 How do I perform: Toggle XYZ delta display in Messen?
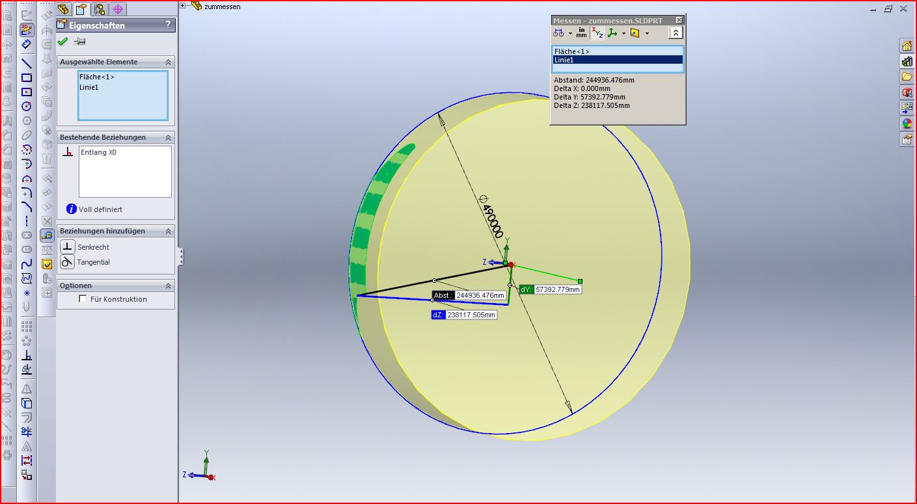597,33
